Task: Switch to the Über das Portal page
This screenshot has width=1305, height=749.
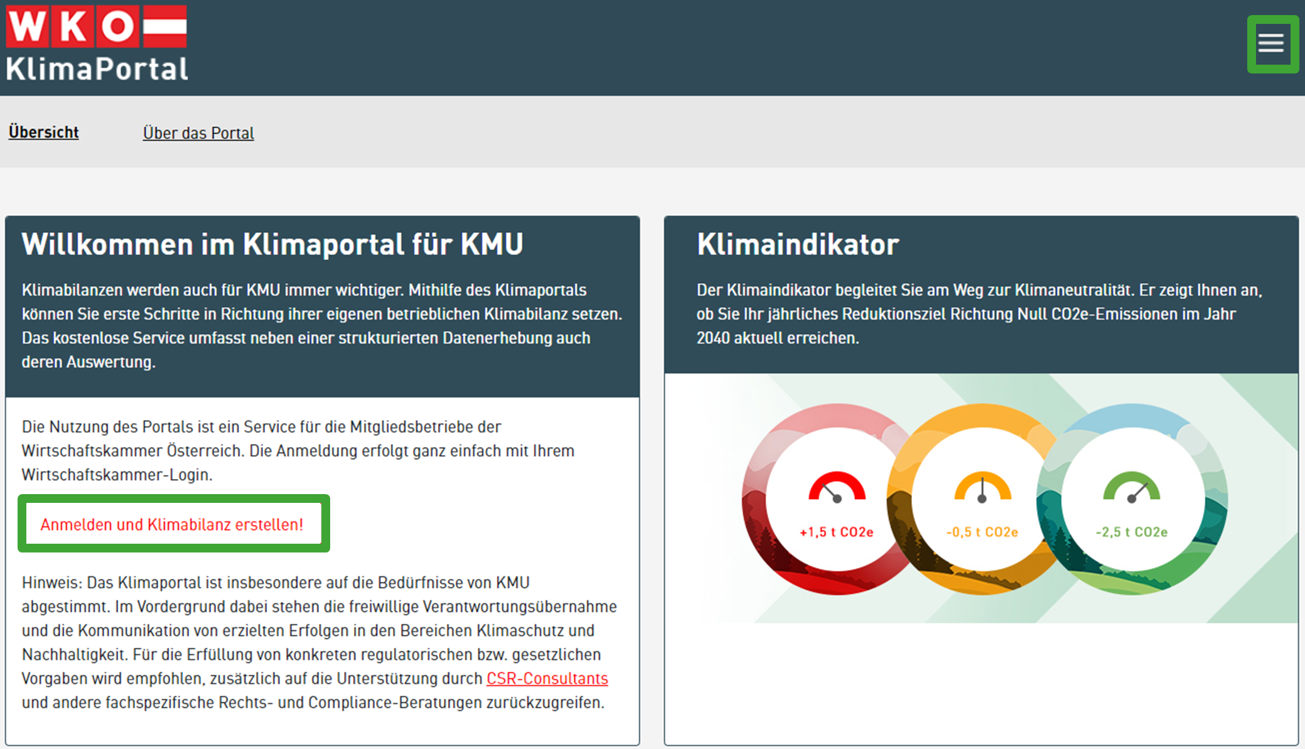Action: point(198,132)
